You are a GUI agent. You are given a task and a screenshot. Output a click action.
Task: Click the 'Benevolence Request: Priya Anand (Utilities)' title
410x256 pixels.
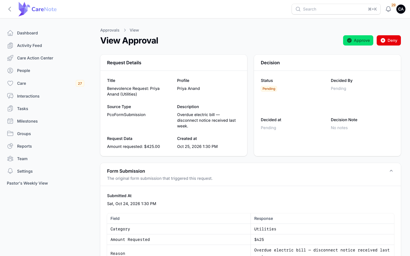tap(133, 91)
